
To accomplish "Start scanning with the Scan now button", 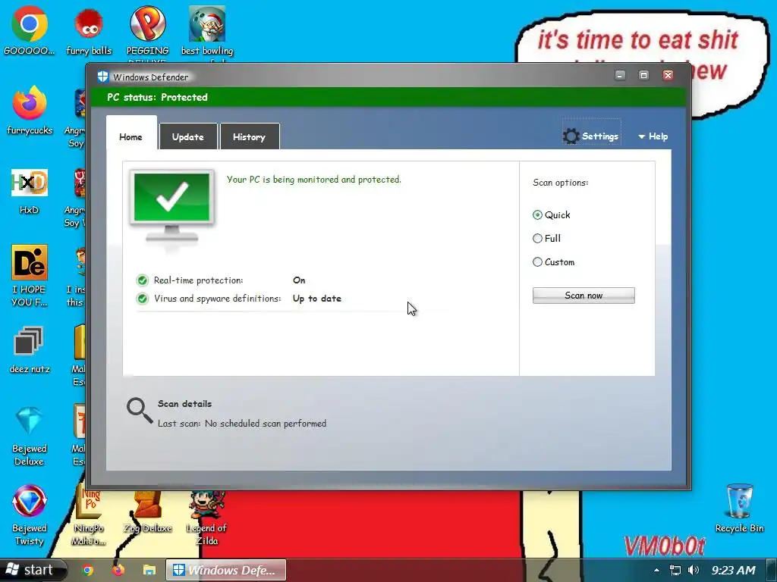I will pyautogui.click(x=584, y=296).
